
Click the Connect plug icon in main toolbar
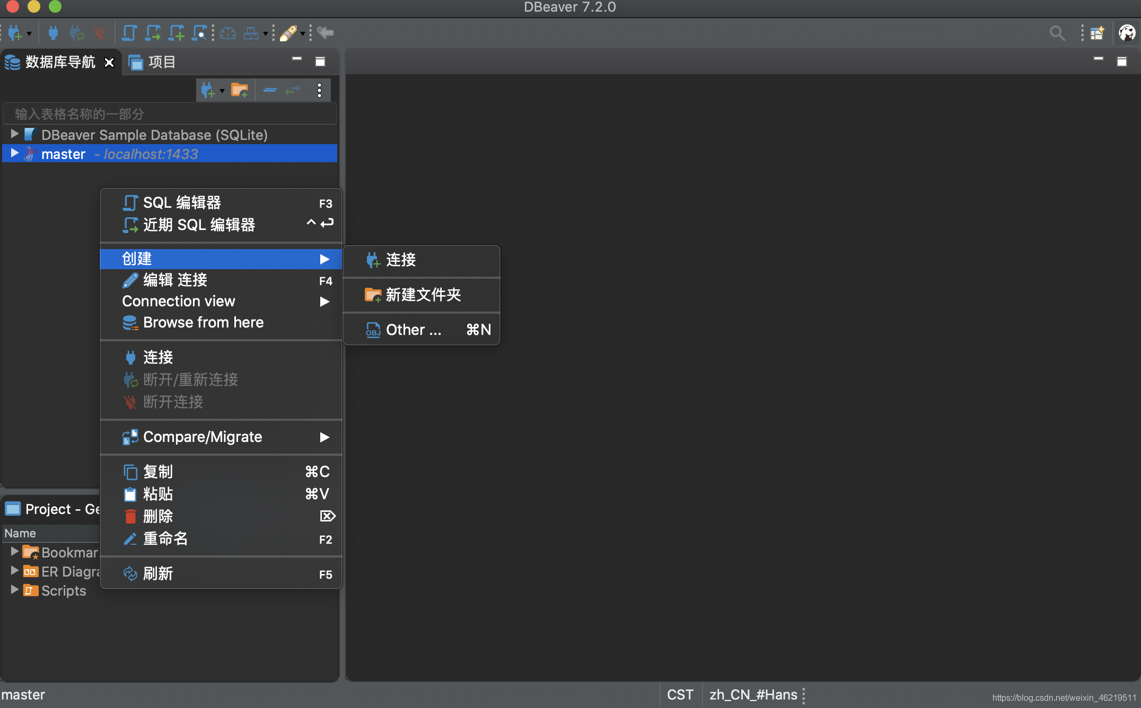(x=53, y=33)
